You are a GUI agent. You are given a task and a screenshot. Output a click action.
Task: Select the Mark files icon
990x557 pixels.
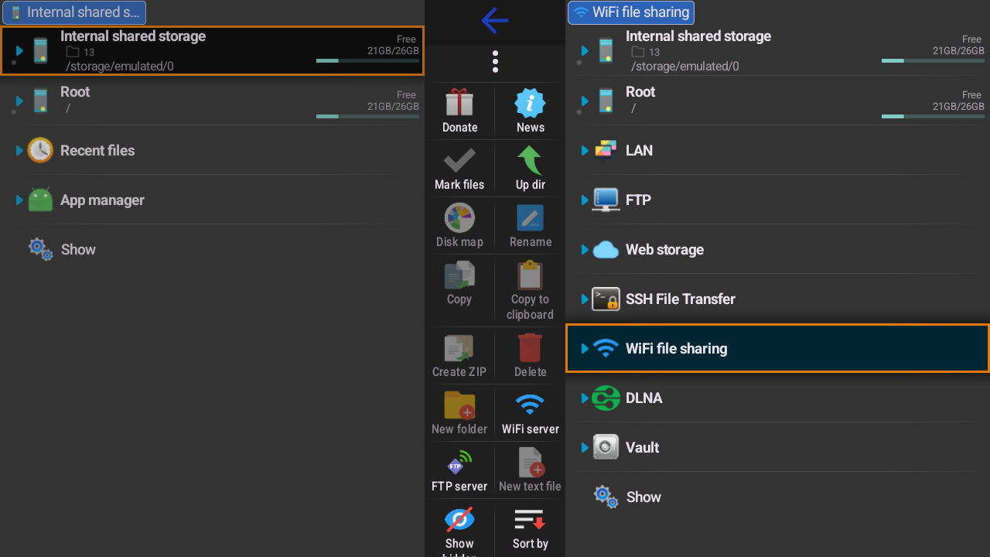pos(459,168)
